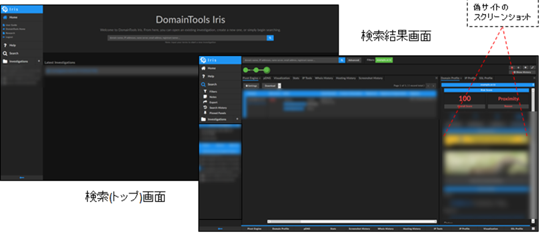Click green filter chip next to Filters
The image size is (546, 240).
[384, 60]
